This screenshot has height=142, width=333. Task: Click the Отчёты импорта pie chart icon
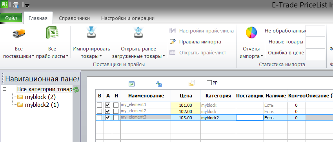click(x=251, y=33)
